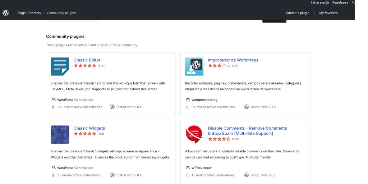Image resolution: width=368 pixels, height=184 pixels.
Task: Click the (270) rating count
Action: click(235, 139)
